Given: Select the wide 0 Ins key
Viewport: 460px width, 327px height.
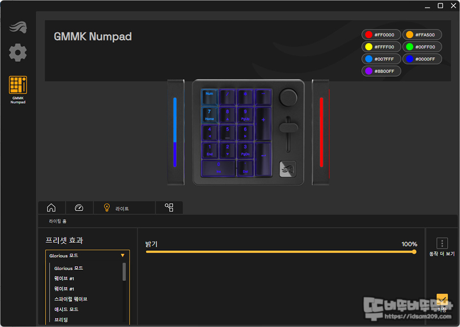Looking at the screenshot, I should tap(219, 168).
